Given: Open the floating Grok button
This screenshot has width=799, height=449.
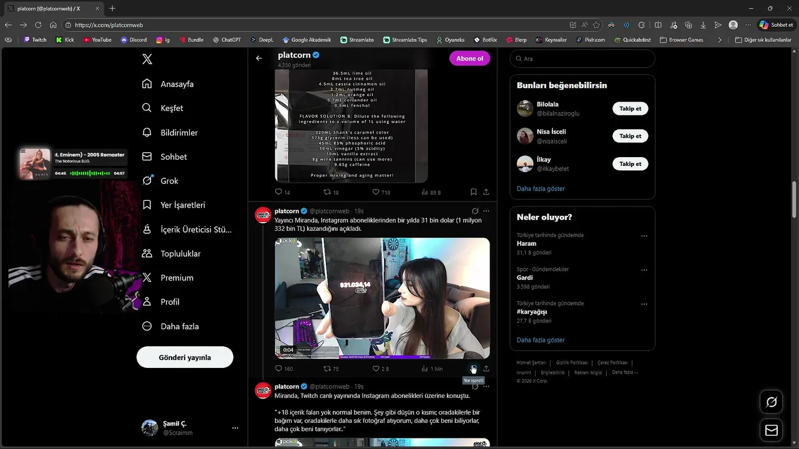Looking at the screenshot, I should [772, 402].
